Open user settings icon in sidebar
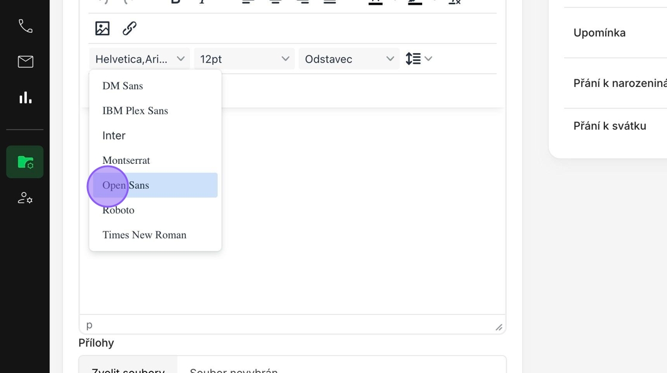This screenshot has width=667, height=373. 25,198
